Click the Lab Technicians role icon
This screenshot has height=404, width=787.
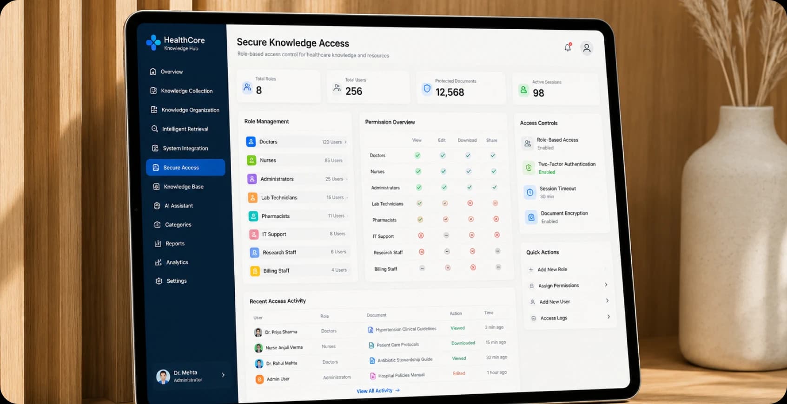tap(252, 197)
